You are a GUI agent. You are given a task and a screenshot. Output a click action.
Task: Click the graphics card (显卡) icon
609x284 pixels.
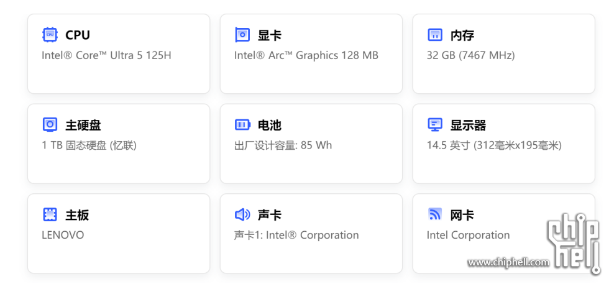242,35
